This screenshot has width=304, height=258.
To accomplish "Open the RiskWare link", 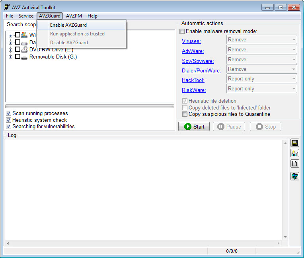I will point(194,90).
